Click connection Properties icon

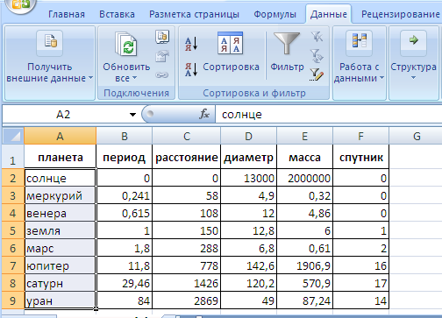click(162, 56)
